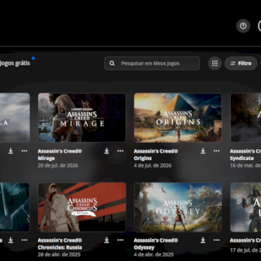Open more options for Assassin's Creed Mirage
This screenshot has height=261, width=261.
coord(120,151)
